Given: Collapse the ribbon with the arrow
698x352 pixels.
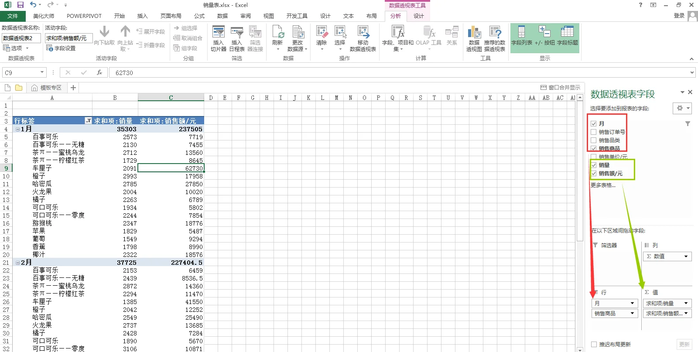Looking at the screenshot, I should tap(691, 59).
